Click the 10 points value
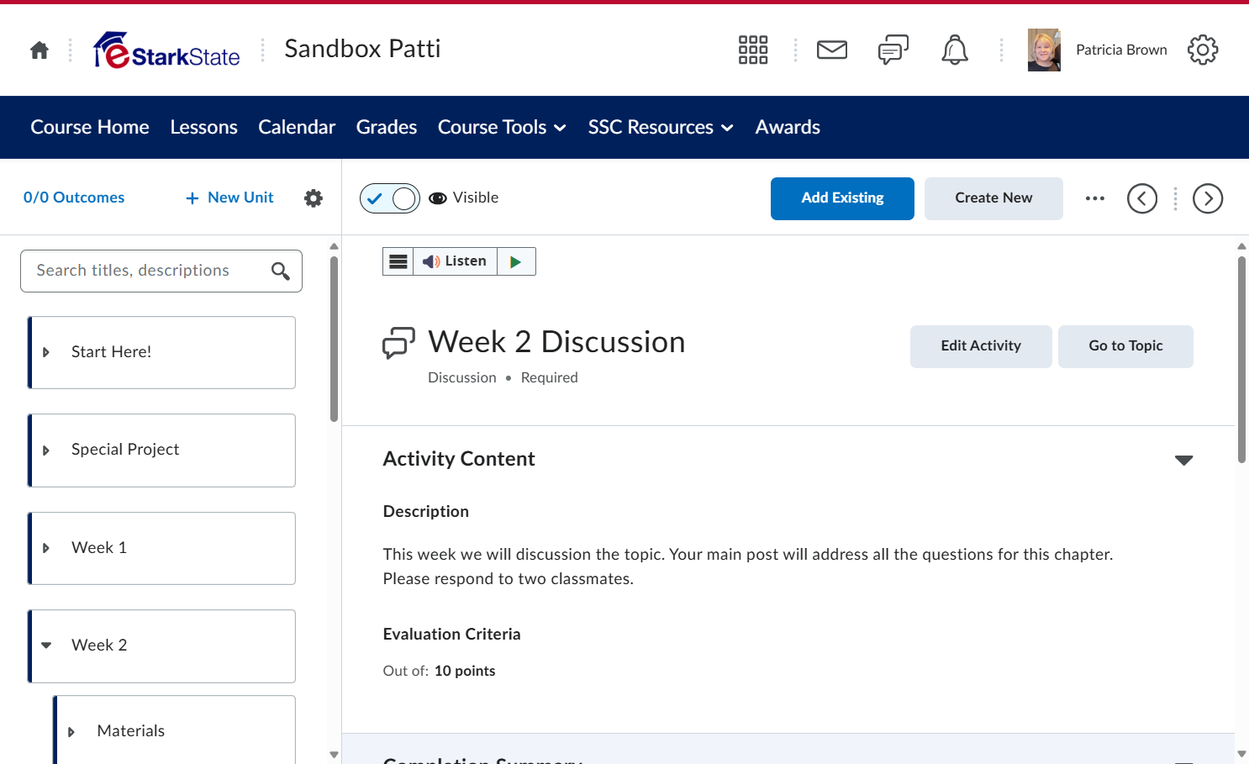The image size is (1249, 764). [x=465, y=671]
